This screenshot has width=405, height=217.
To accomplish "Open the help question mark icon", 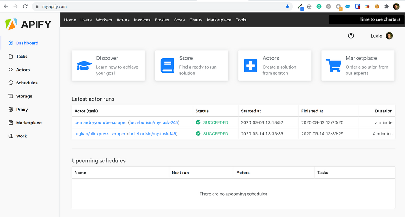I will click(x=351, y=36).
